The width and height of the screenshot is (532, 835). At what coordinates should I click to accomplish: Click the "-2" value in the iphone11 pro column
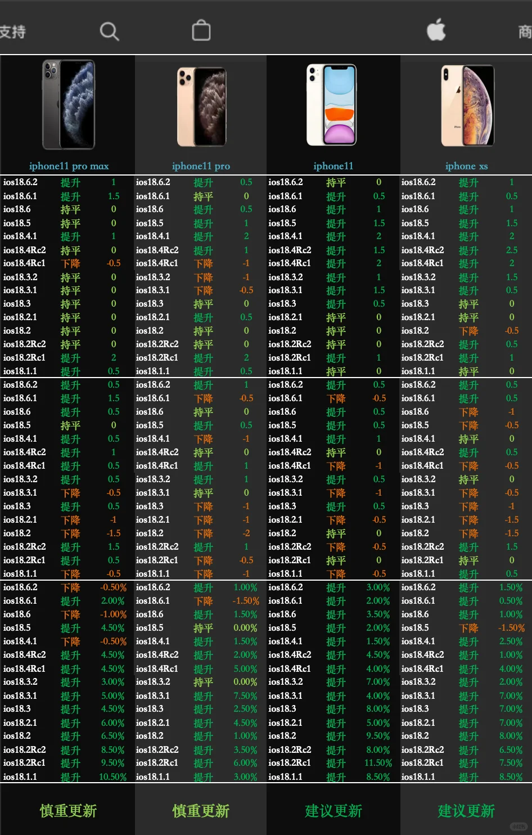coord(246,533)
